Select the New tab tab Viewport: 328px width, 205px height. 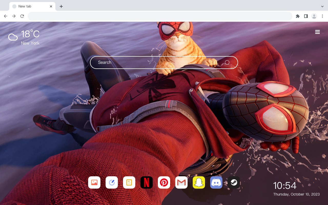click(32, 6)
